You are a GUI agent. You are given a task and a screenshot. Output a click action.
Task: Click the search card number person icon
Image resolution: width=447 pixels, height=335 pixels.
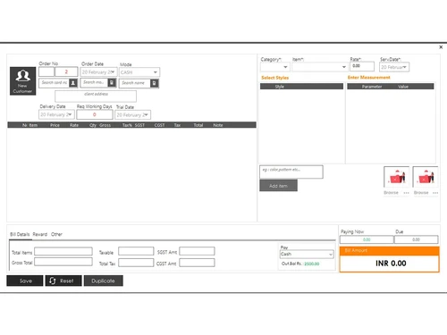pos(73,83)
